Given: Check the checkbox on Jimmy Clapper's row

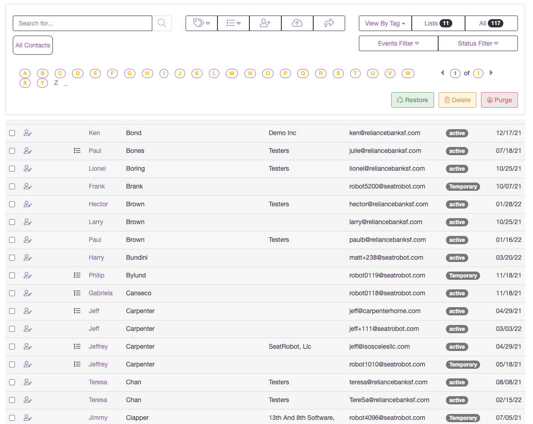Looking at the screenshot, I should coord(12,418).
